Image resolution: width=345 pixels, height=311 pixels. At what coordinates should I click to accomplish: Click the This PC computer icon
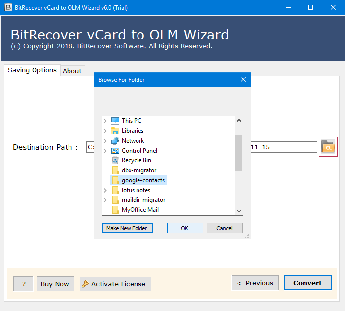[x=115, y=121]
